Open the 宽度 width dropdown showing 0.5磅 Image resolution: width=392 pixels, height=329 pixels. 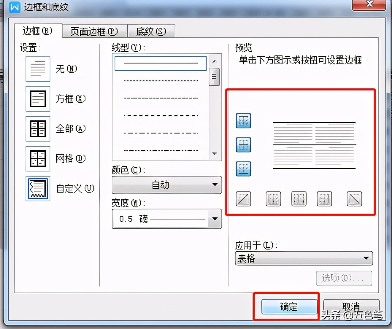point(166,219)
